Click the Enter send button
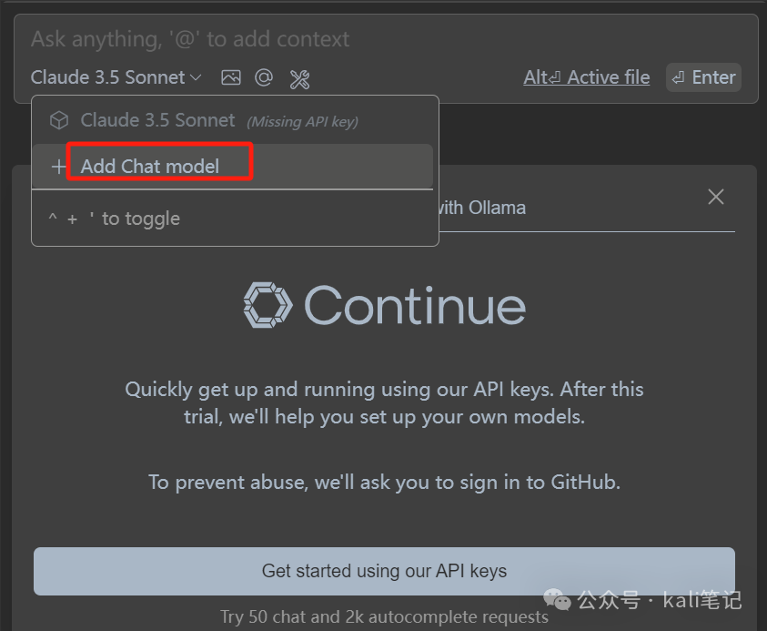This screenshot has width=767, height=631. click(703, 77)
